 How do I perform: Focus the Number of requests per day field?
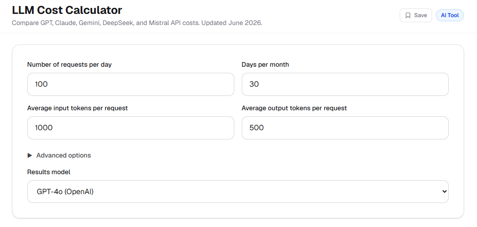click(x=131, y=84)
